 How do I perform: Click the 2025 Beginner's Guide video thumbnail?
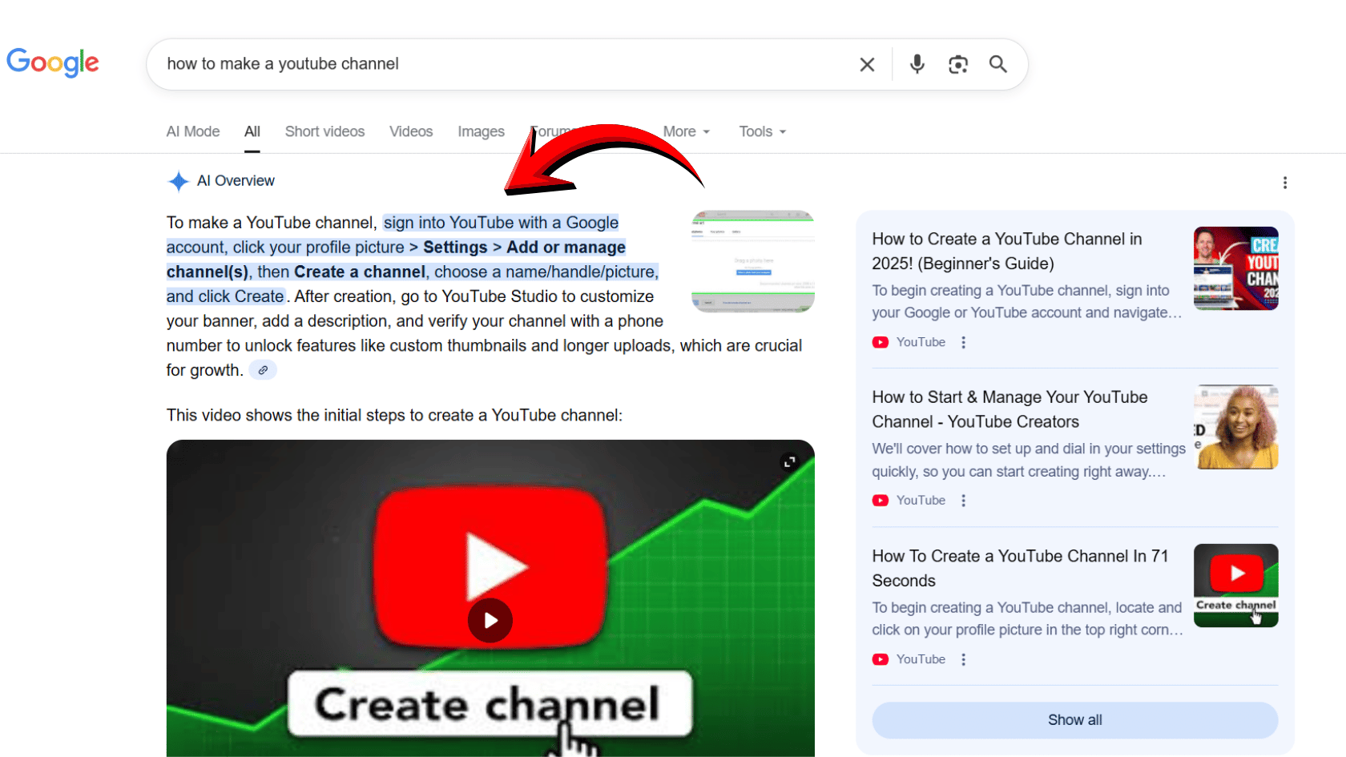pos(1235,268)
